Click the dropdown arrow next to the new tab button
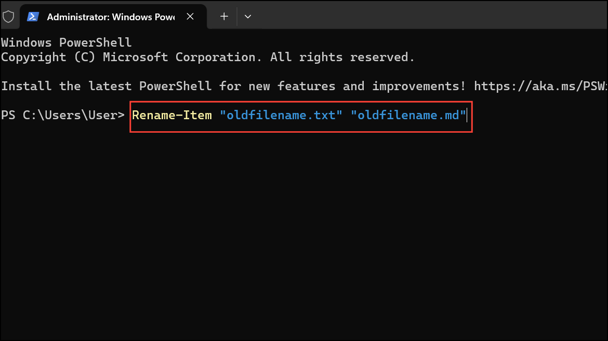Image resolution: width=608 pixels, height=341 pixels. (x=248, y=16)
